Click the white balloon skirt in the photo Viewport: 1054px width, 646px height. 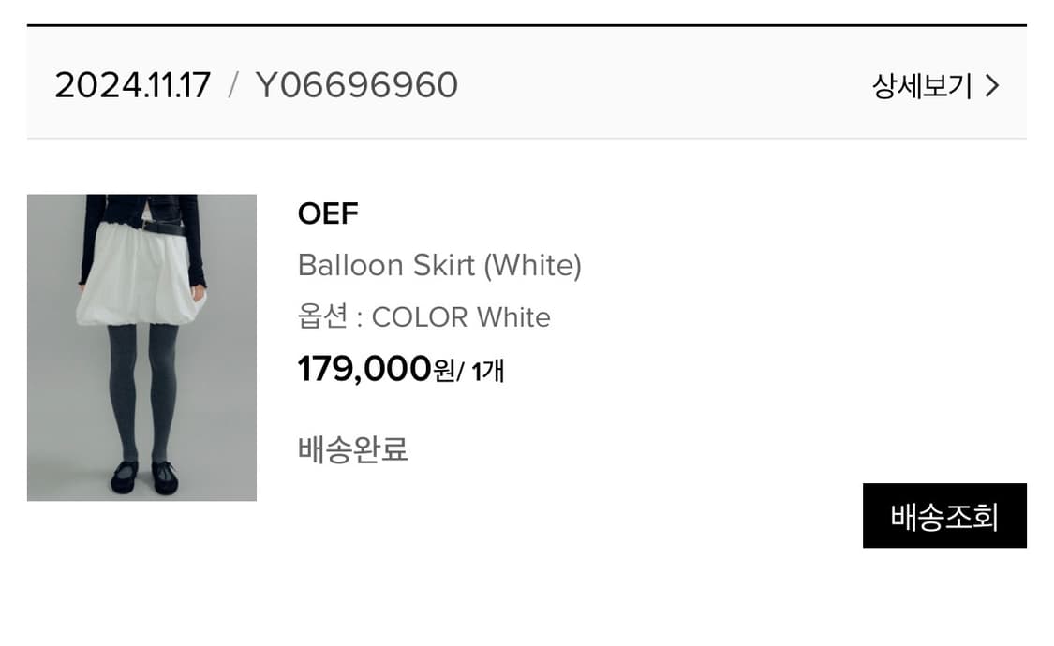coord(141,280)
